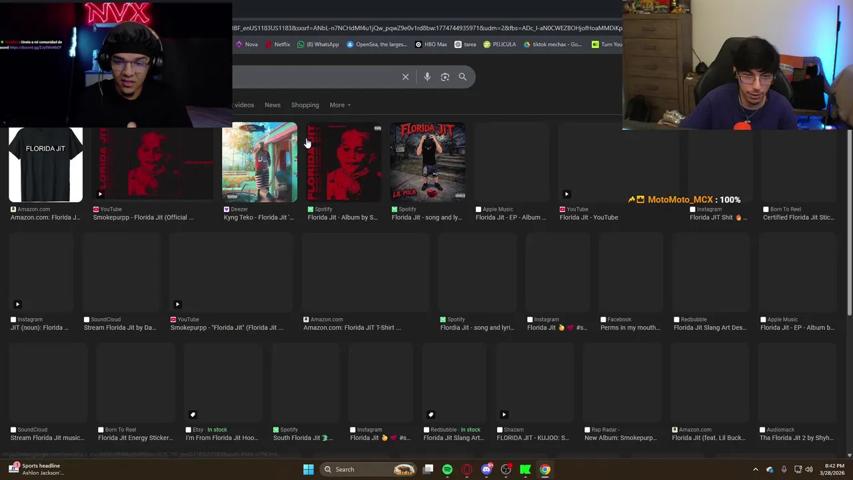Screen dimensions: 853x480
Task: Open Discord from the taskbar
Action: click(x=486, y=469)
